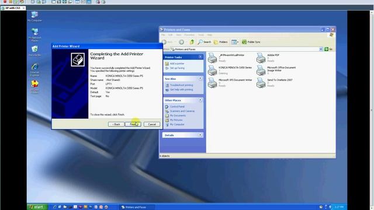
Task: Click Folders in Printers and Faxes toolbar
Action: (221, 42)
